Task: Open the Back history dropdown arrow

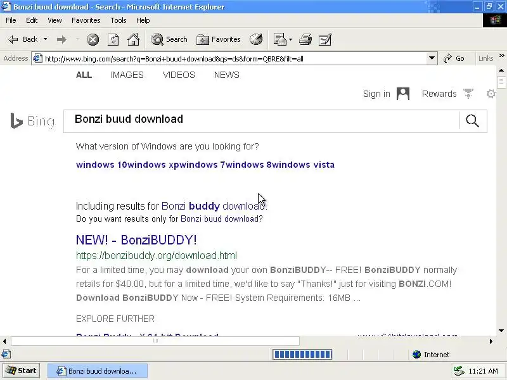Action: coord(45,39)
